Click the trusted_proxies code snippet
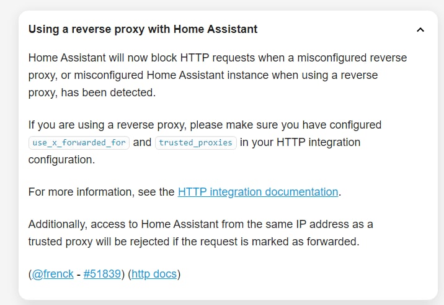Viewport: 444px width, 305px height. click(x=196, y=142)
